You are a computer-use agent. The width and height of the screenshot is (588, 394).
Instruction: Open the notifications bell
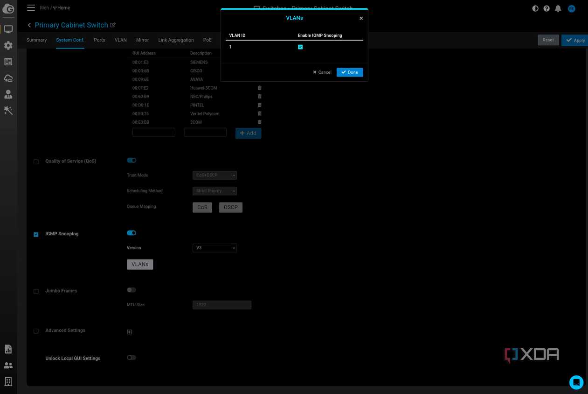[558, 8]
